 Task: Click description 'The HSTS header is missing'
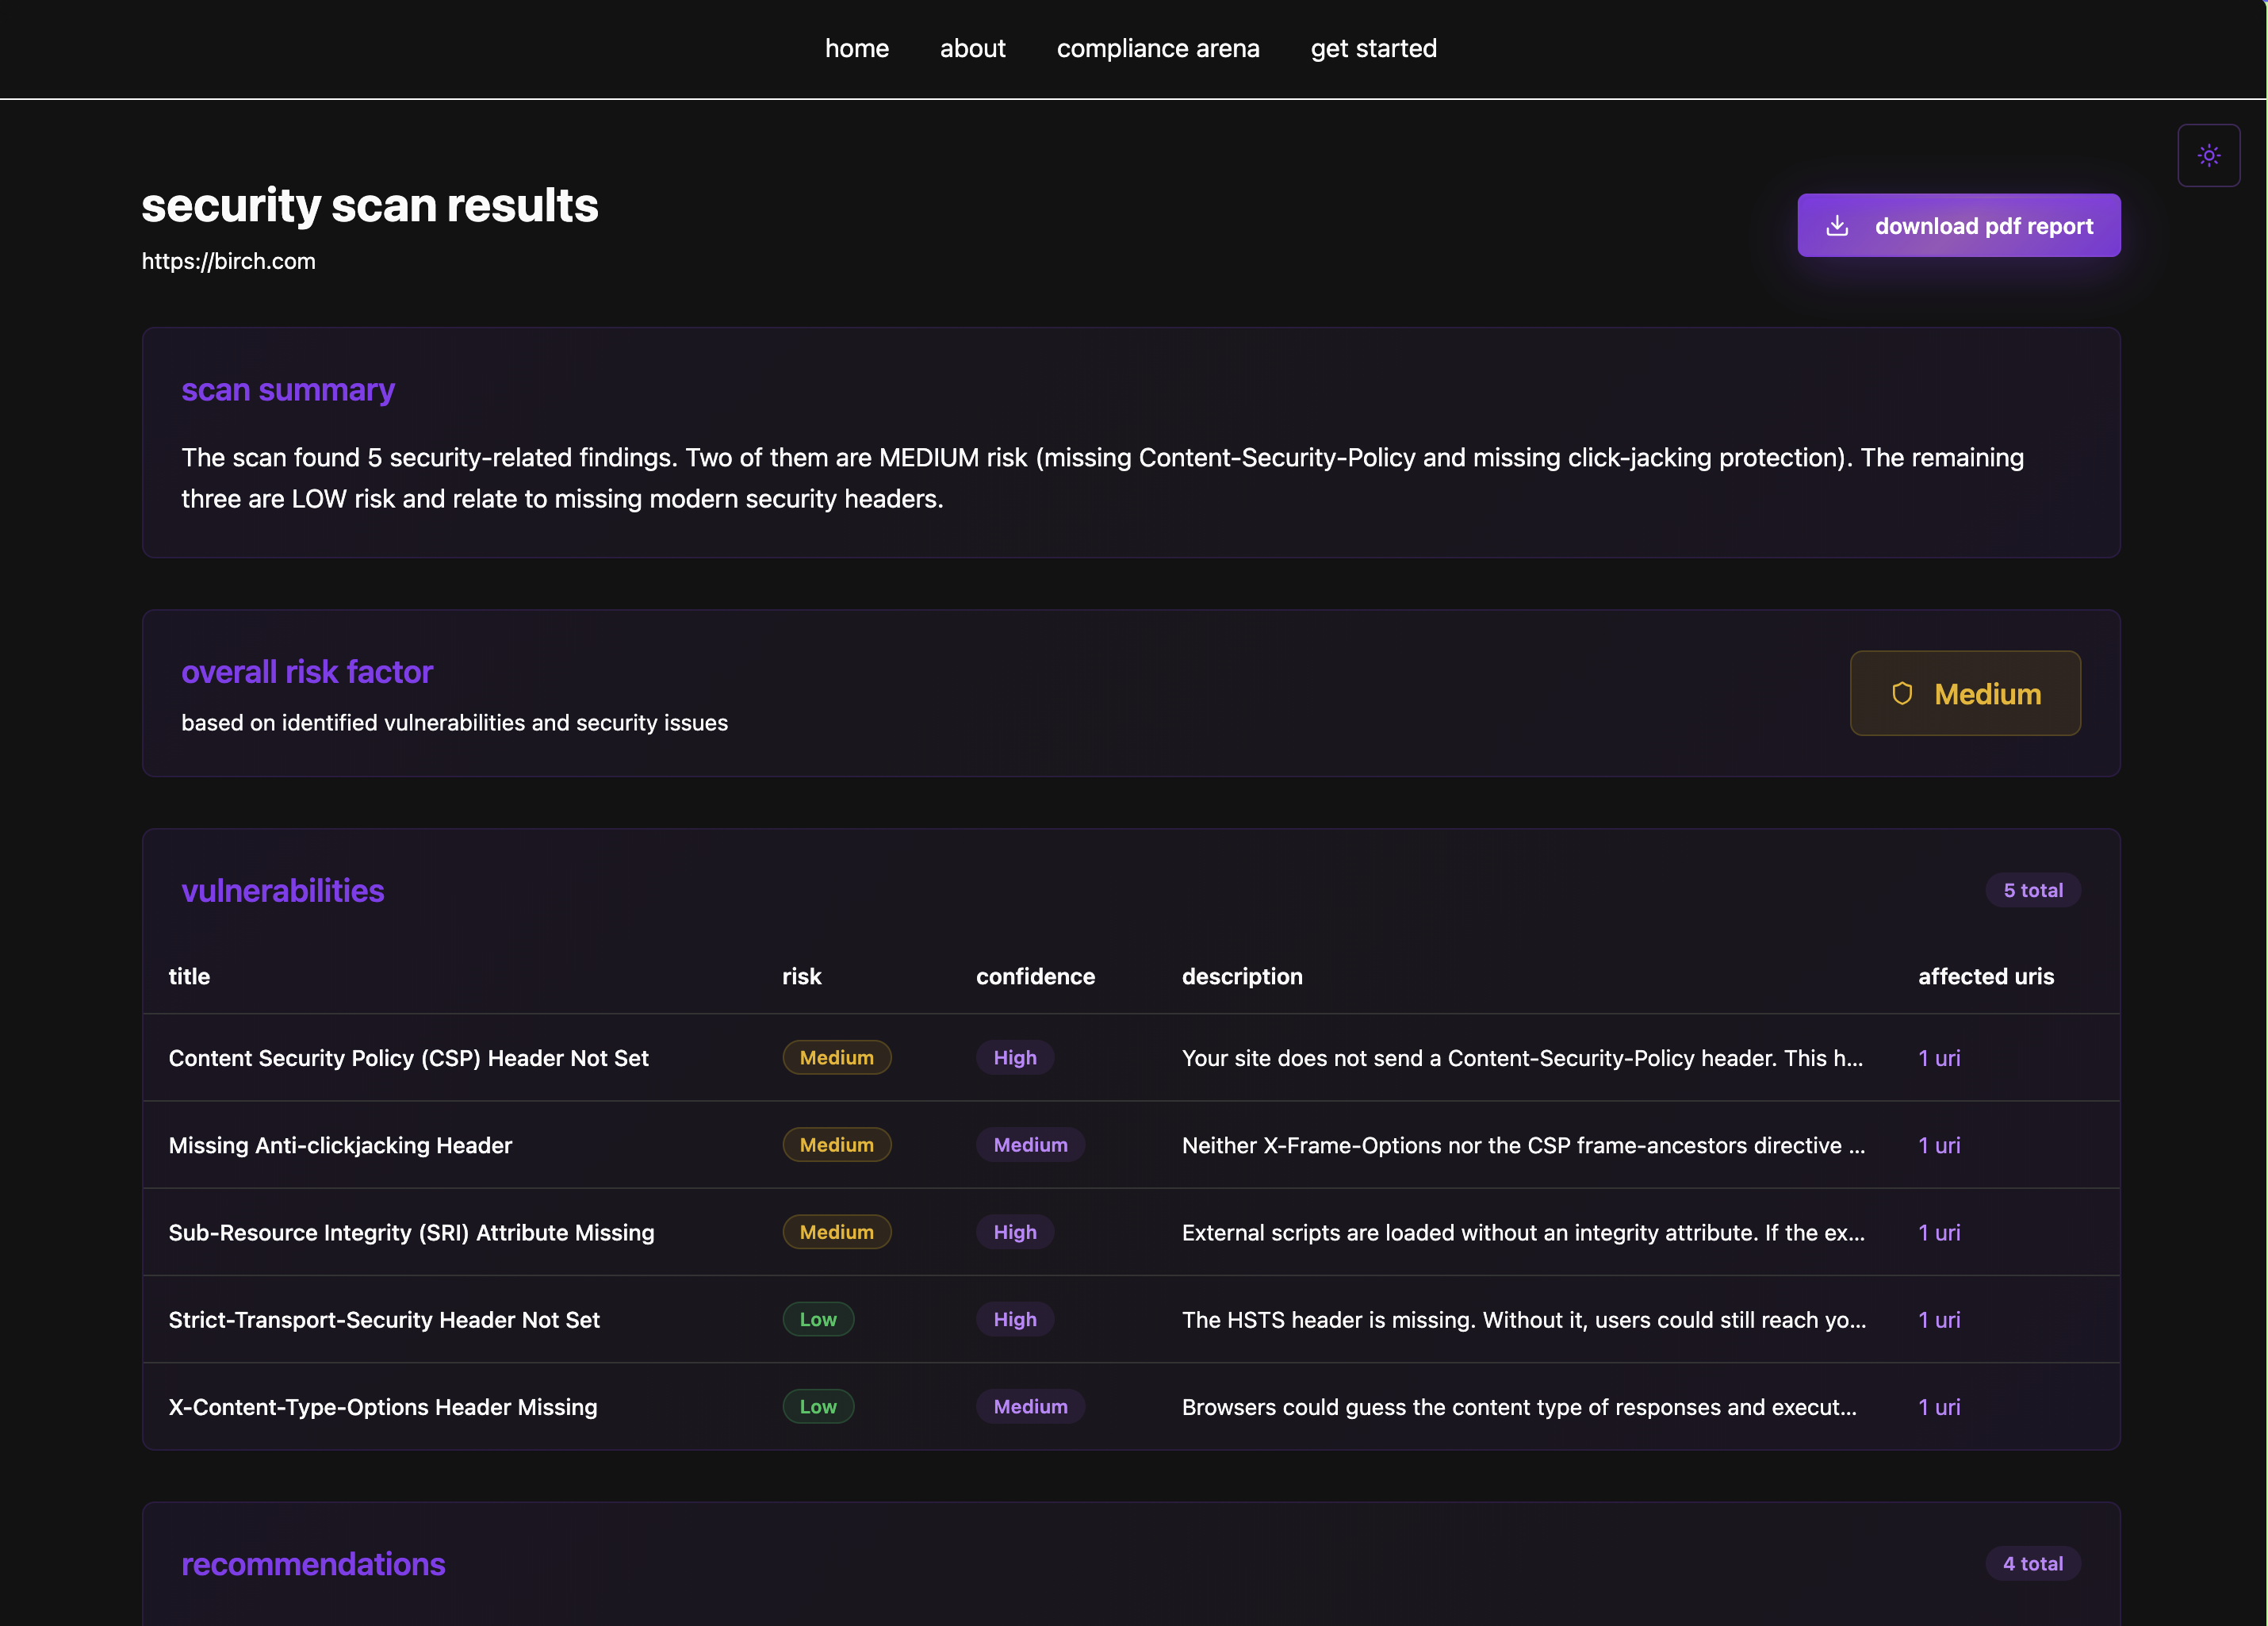pos(1524,1320)
